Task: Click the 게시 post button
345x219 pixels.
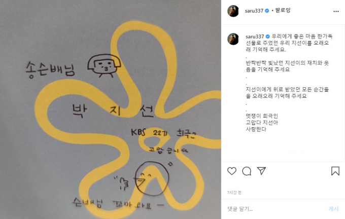Action: (x=333, y=209)
